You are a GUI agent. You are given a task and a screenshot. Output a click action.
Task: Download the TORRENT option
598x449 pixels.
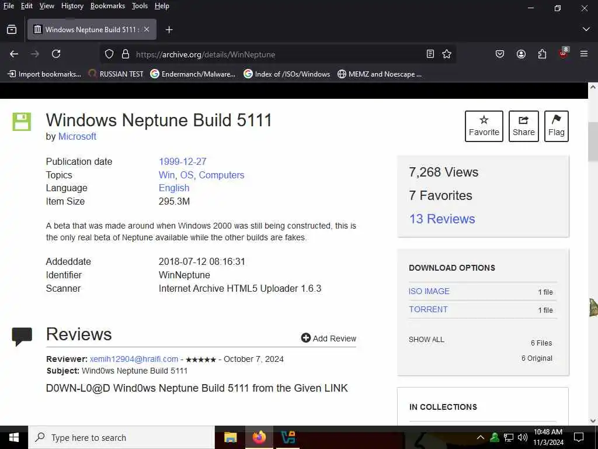click(x=428, y=309)
